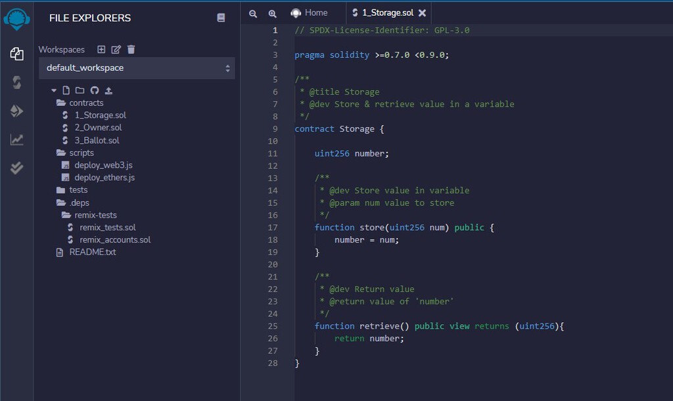
Task: Create a new workspace
Action: (x=101, y=49)
